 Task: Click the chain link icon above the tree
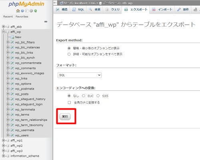[x=46, y=22]
